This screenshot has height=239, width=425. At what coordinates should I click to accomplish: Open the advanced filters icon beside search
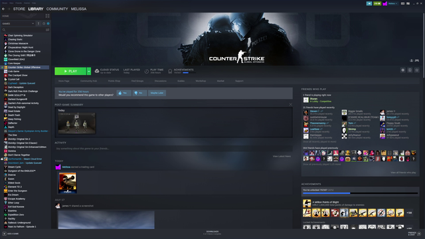point(47,30)
